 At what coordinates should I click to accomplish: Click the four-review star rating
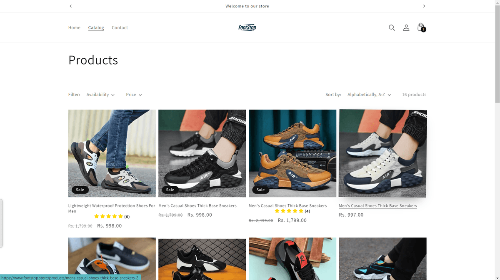289,211
